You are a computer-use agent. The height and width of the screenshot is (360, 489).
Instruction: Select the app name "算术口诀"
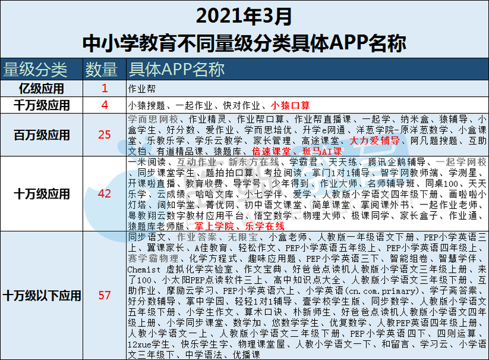263,312
